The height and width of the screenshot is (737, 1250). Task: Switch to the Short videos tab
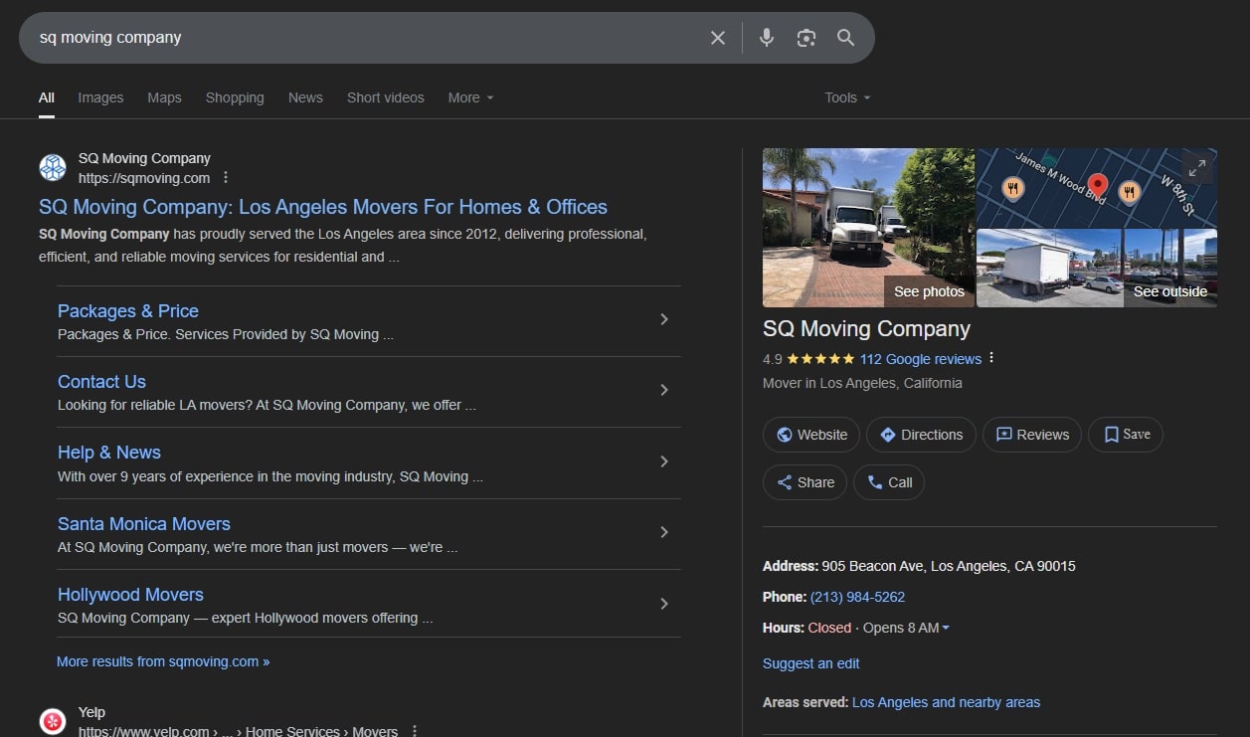click(x=386, y=97)
